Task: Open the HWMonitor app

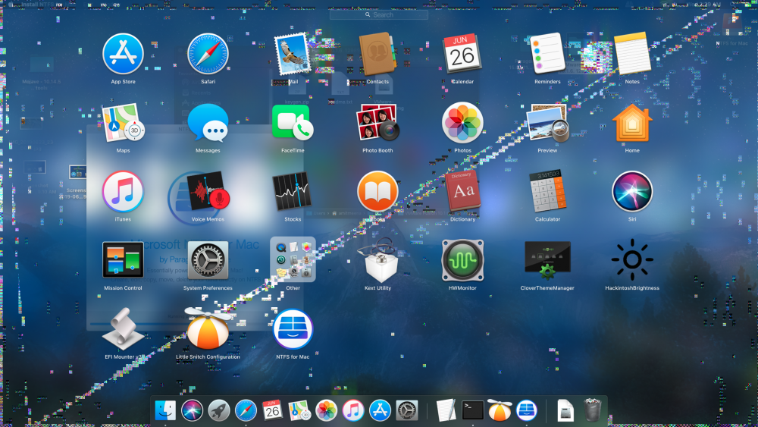Action: [462, 260]
